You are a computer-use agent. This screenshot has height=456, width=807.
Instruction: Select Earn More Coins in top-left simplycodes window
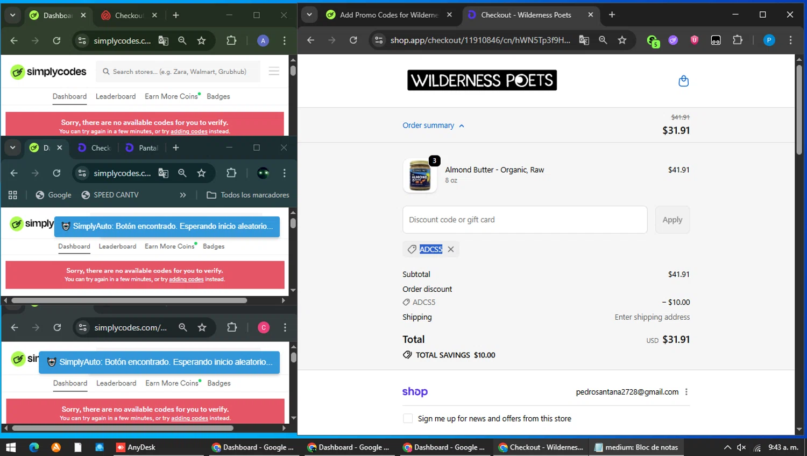tap(172, 96)
